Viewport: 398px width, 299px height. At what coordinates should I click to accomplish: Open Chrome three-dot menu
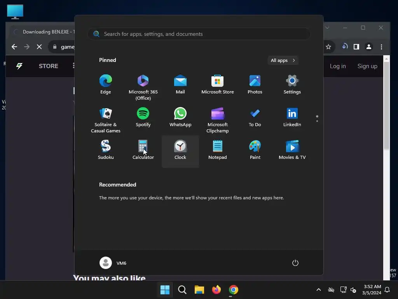click(381, 47)
